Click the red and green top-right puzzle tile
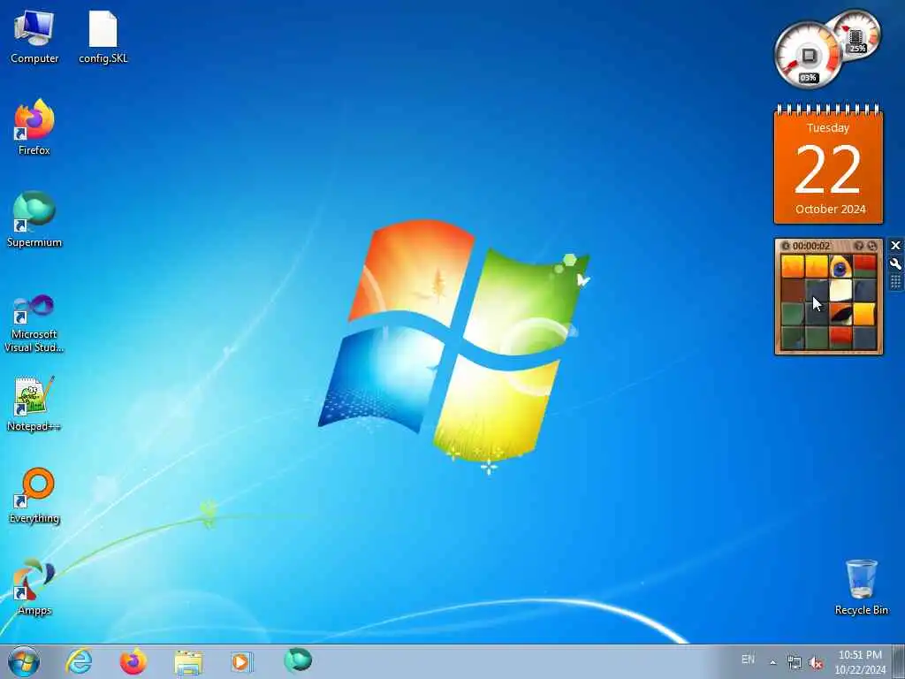 coord(864,267)
